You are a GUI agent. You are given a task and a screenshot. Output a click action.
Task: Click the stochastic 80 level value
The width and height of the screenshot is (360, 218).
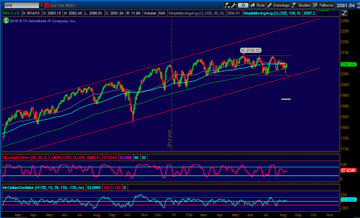coord(136,158)
